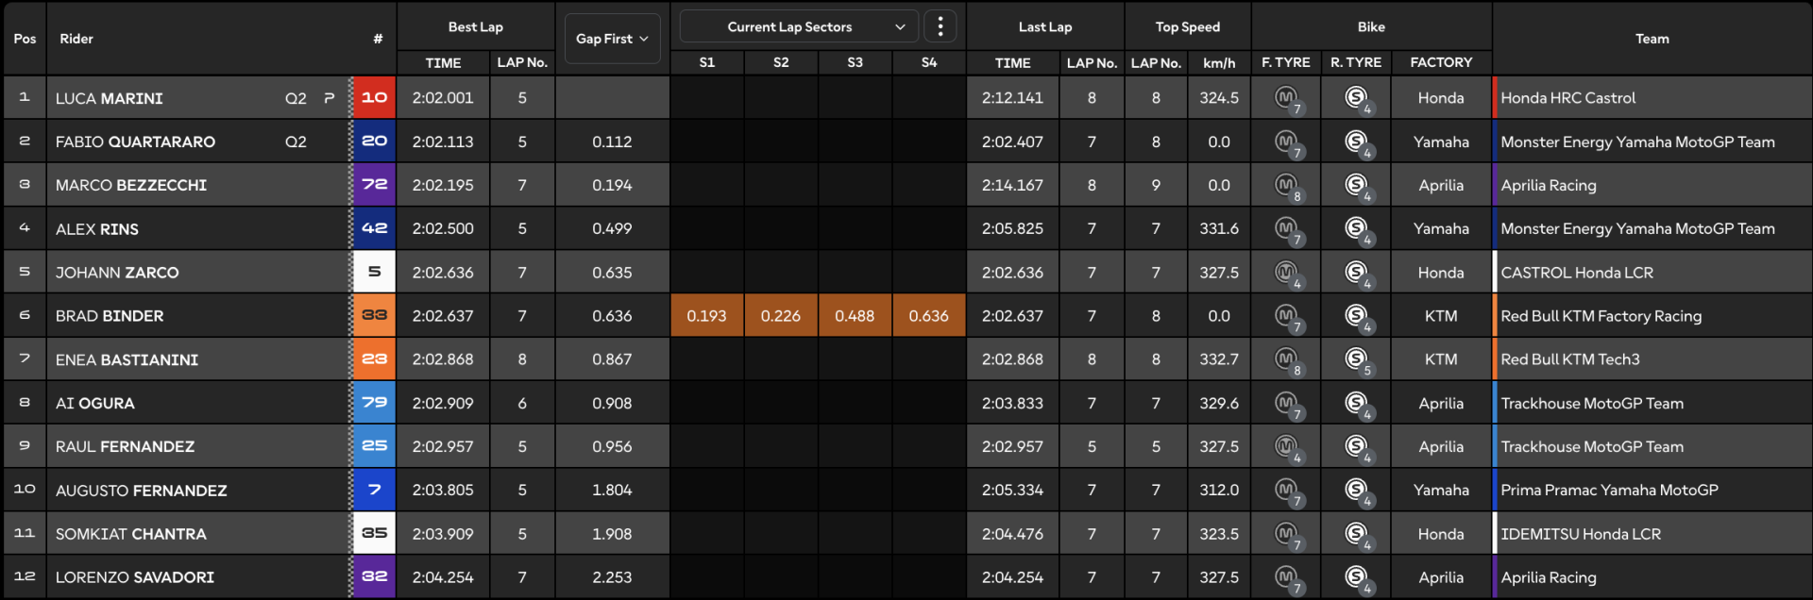Select the S1 sector column header

707,62
